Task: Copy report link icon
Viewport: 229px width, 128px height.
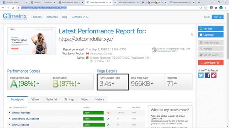Action: click(214, 75)
